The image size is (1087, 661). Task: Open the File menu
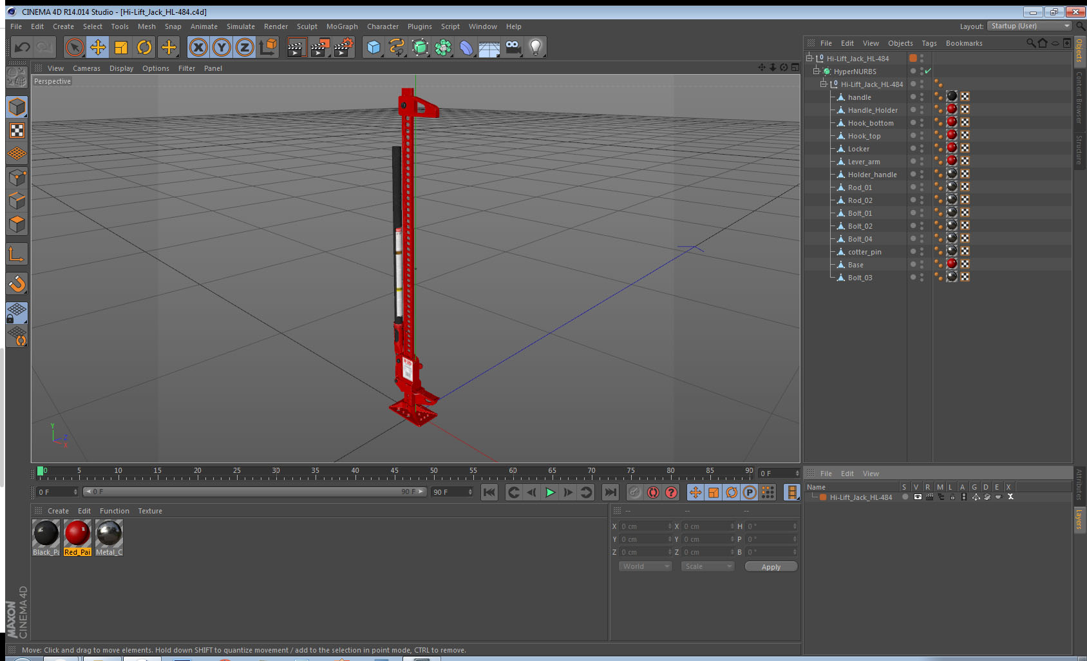(x=16, y=26)
